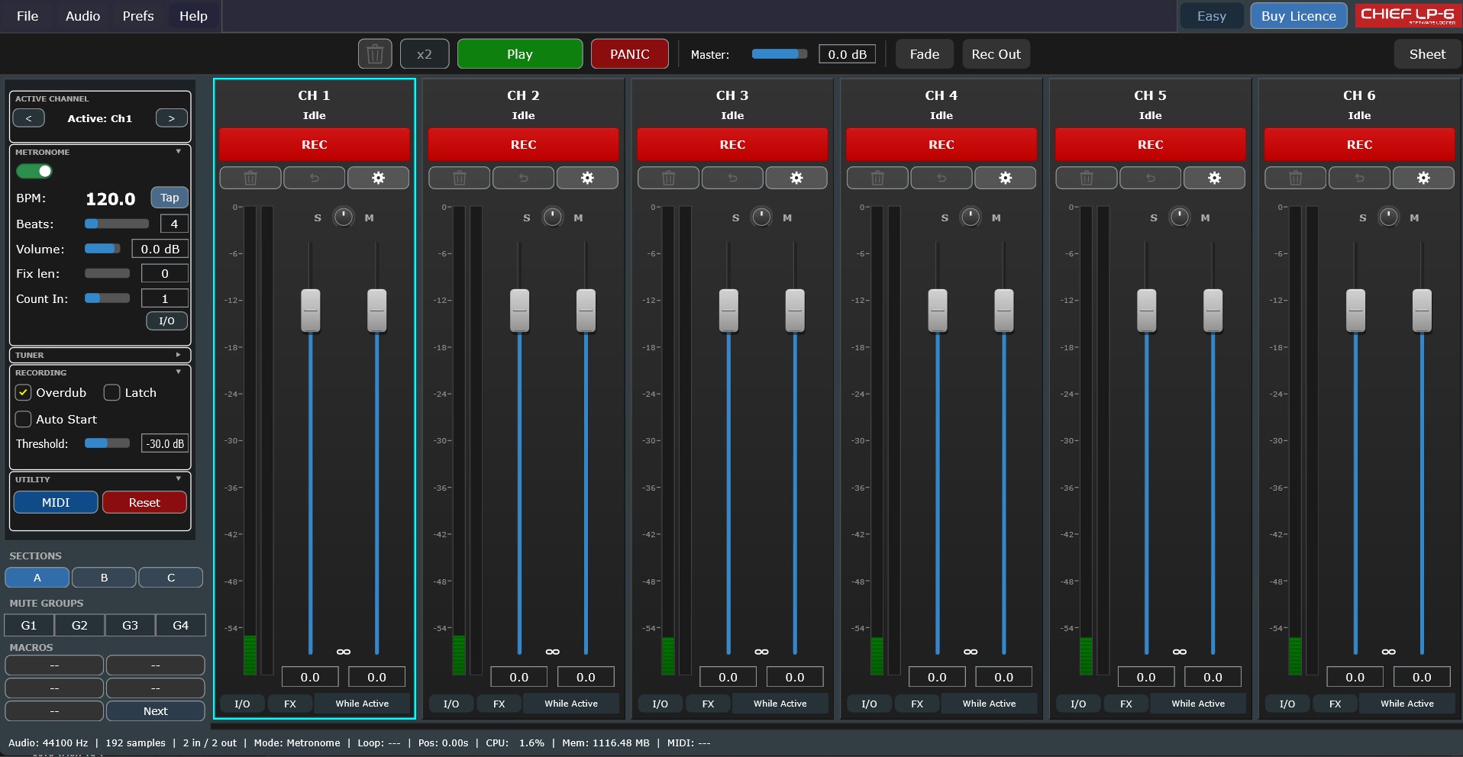Open CH 4 settings gear
Screen dimensions: 1463x757
(x=1006, y=178)
